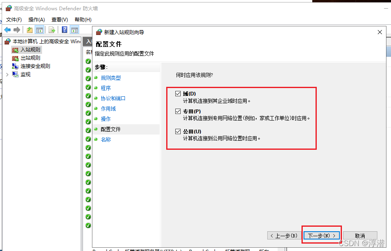Close the new inbound rule wizard

point(380,32)
